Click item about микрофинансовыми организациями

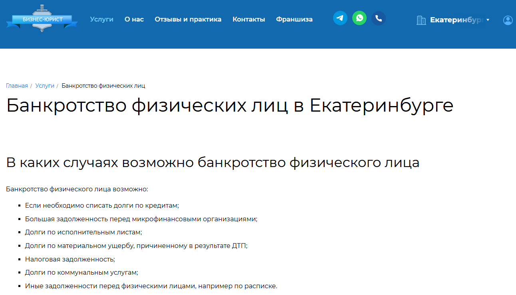pos(141,219)
